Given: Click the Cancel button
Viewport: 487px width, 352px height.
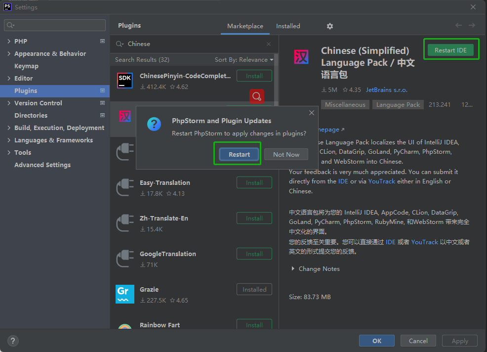Looking at the screenshot, I should pyautogui.click(x=418, y=341).
